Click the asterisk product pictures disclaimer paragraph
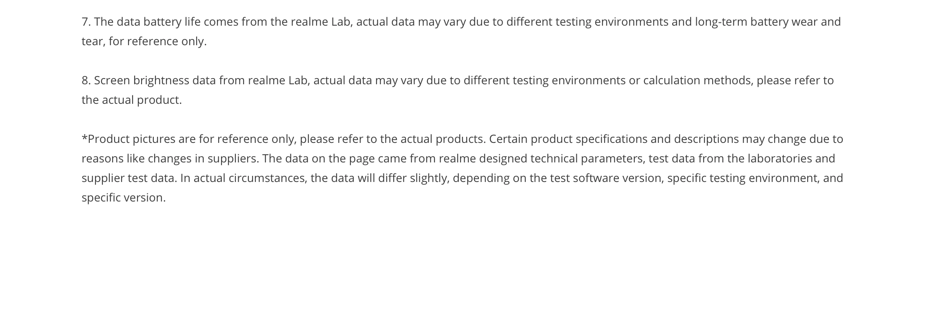930x311 pixels. [463, 168]
